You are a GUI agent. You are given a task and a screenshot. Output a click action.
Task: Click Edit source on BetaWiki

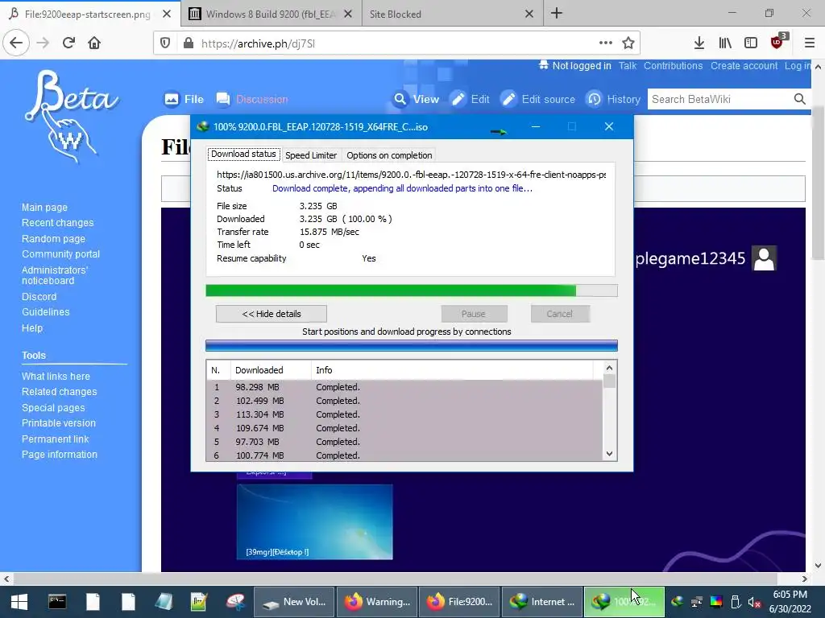[x=538, y=99]
